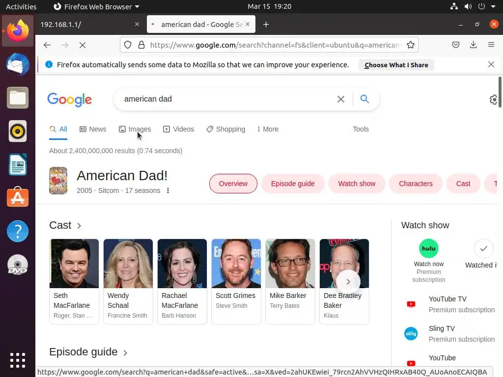
Task: Click inside the Google search field
Action: coord(224,99)
